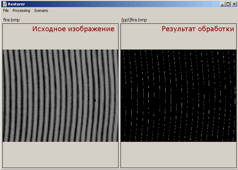Minimize the Restorer window
Screen dimensions: 238x170
pos(222,4)
